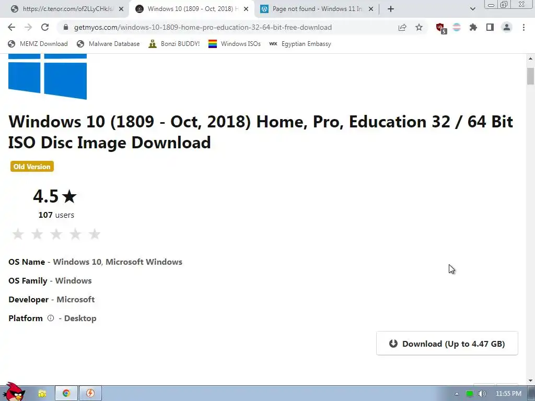Close the c.tenor.com tab
Viewport: 535px width, 401px height.
121,9
